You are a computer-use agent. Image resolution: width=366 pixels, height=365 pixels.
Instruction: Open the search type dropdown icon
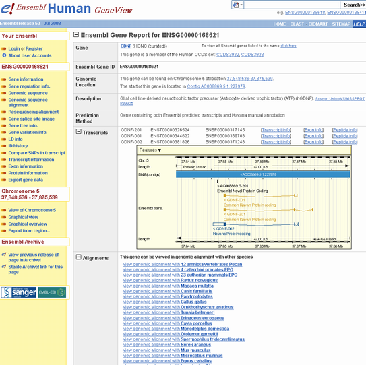(x=237, y=5)
